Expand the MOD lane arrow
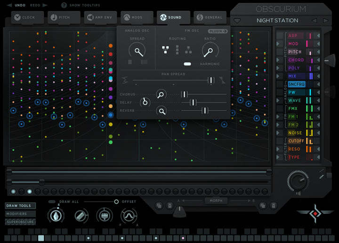Viewport: 339px width, 243px height. [x=278, y=44]
